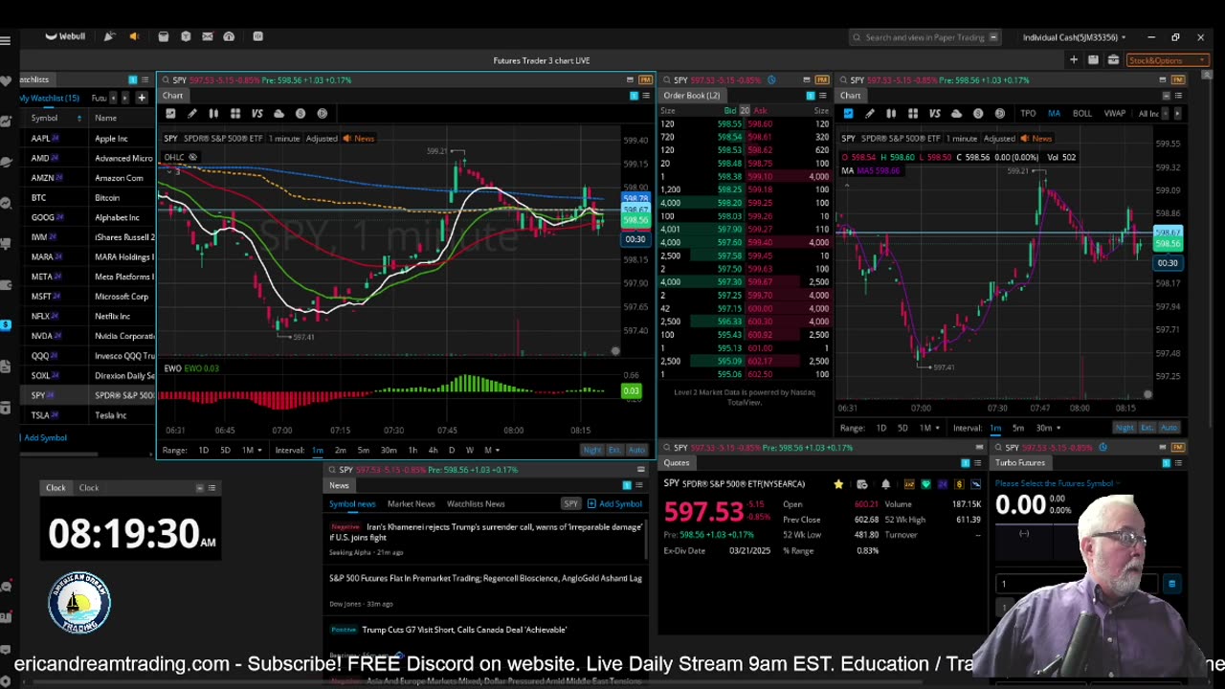1225x689 pixels.
Task: Add a new widget with top-right plus icon
Action: [1074, 60]
